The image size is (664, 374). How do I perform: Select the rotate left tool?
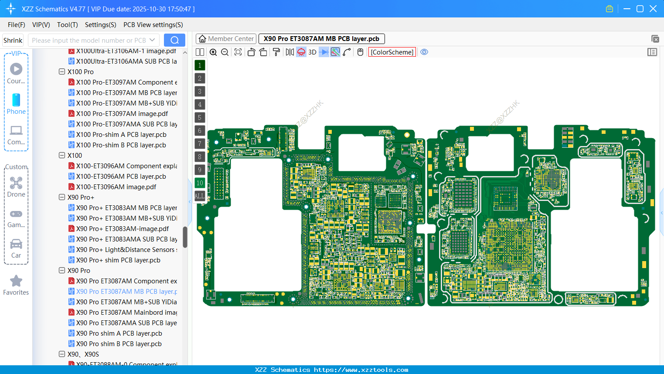[251, 52]
